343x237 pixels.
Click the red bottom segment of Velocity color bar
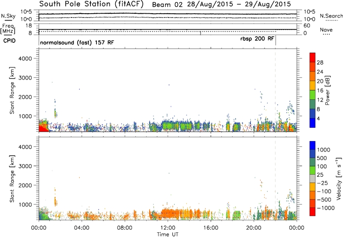pos(313,212)
